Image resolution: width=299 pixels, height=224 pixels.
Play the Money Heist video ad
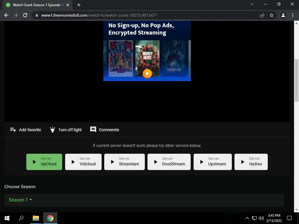pos(147,73)
